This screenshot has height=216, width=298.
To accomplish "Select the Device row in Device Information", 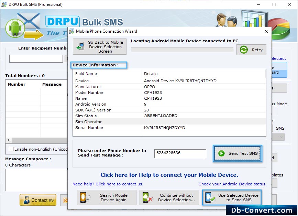I will [x=169, y=81].
